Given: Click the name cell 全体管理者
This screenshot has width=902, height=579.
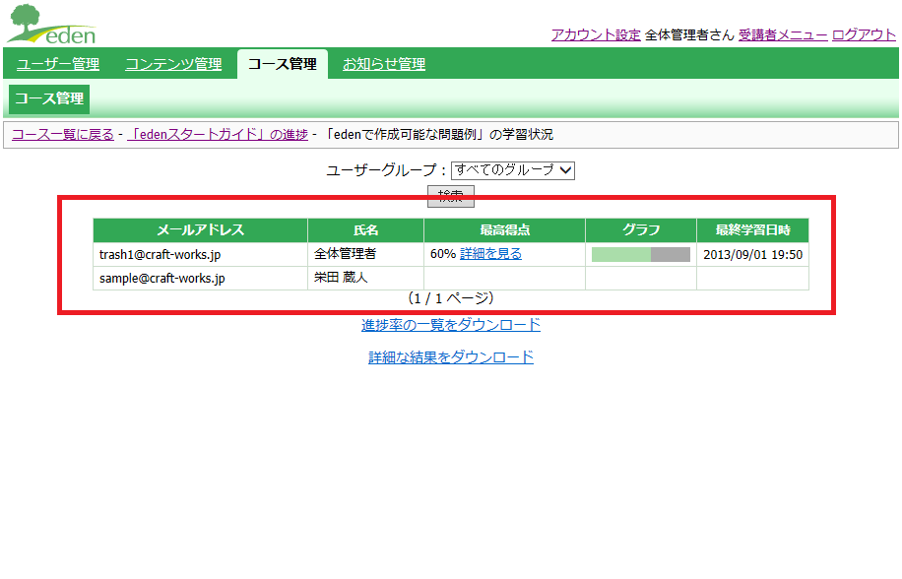Looking at the screenshot, I should click(366, 254).
